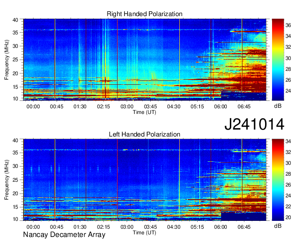Click "Frequency (MHz)" label of Left Handed plot
Image resolution: width=296 pixels, height=240 pixels.
[x=7, y=180]
